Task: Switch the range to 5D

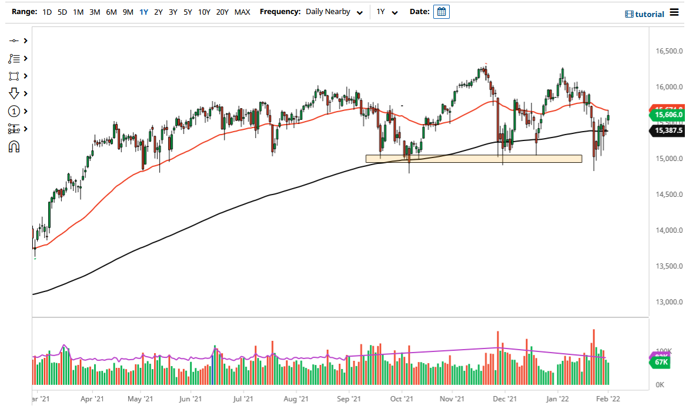Action: pyautogui.click(x=62, y=11)
